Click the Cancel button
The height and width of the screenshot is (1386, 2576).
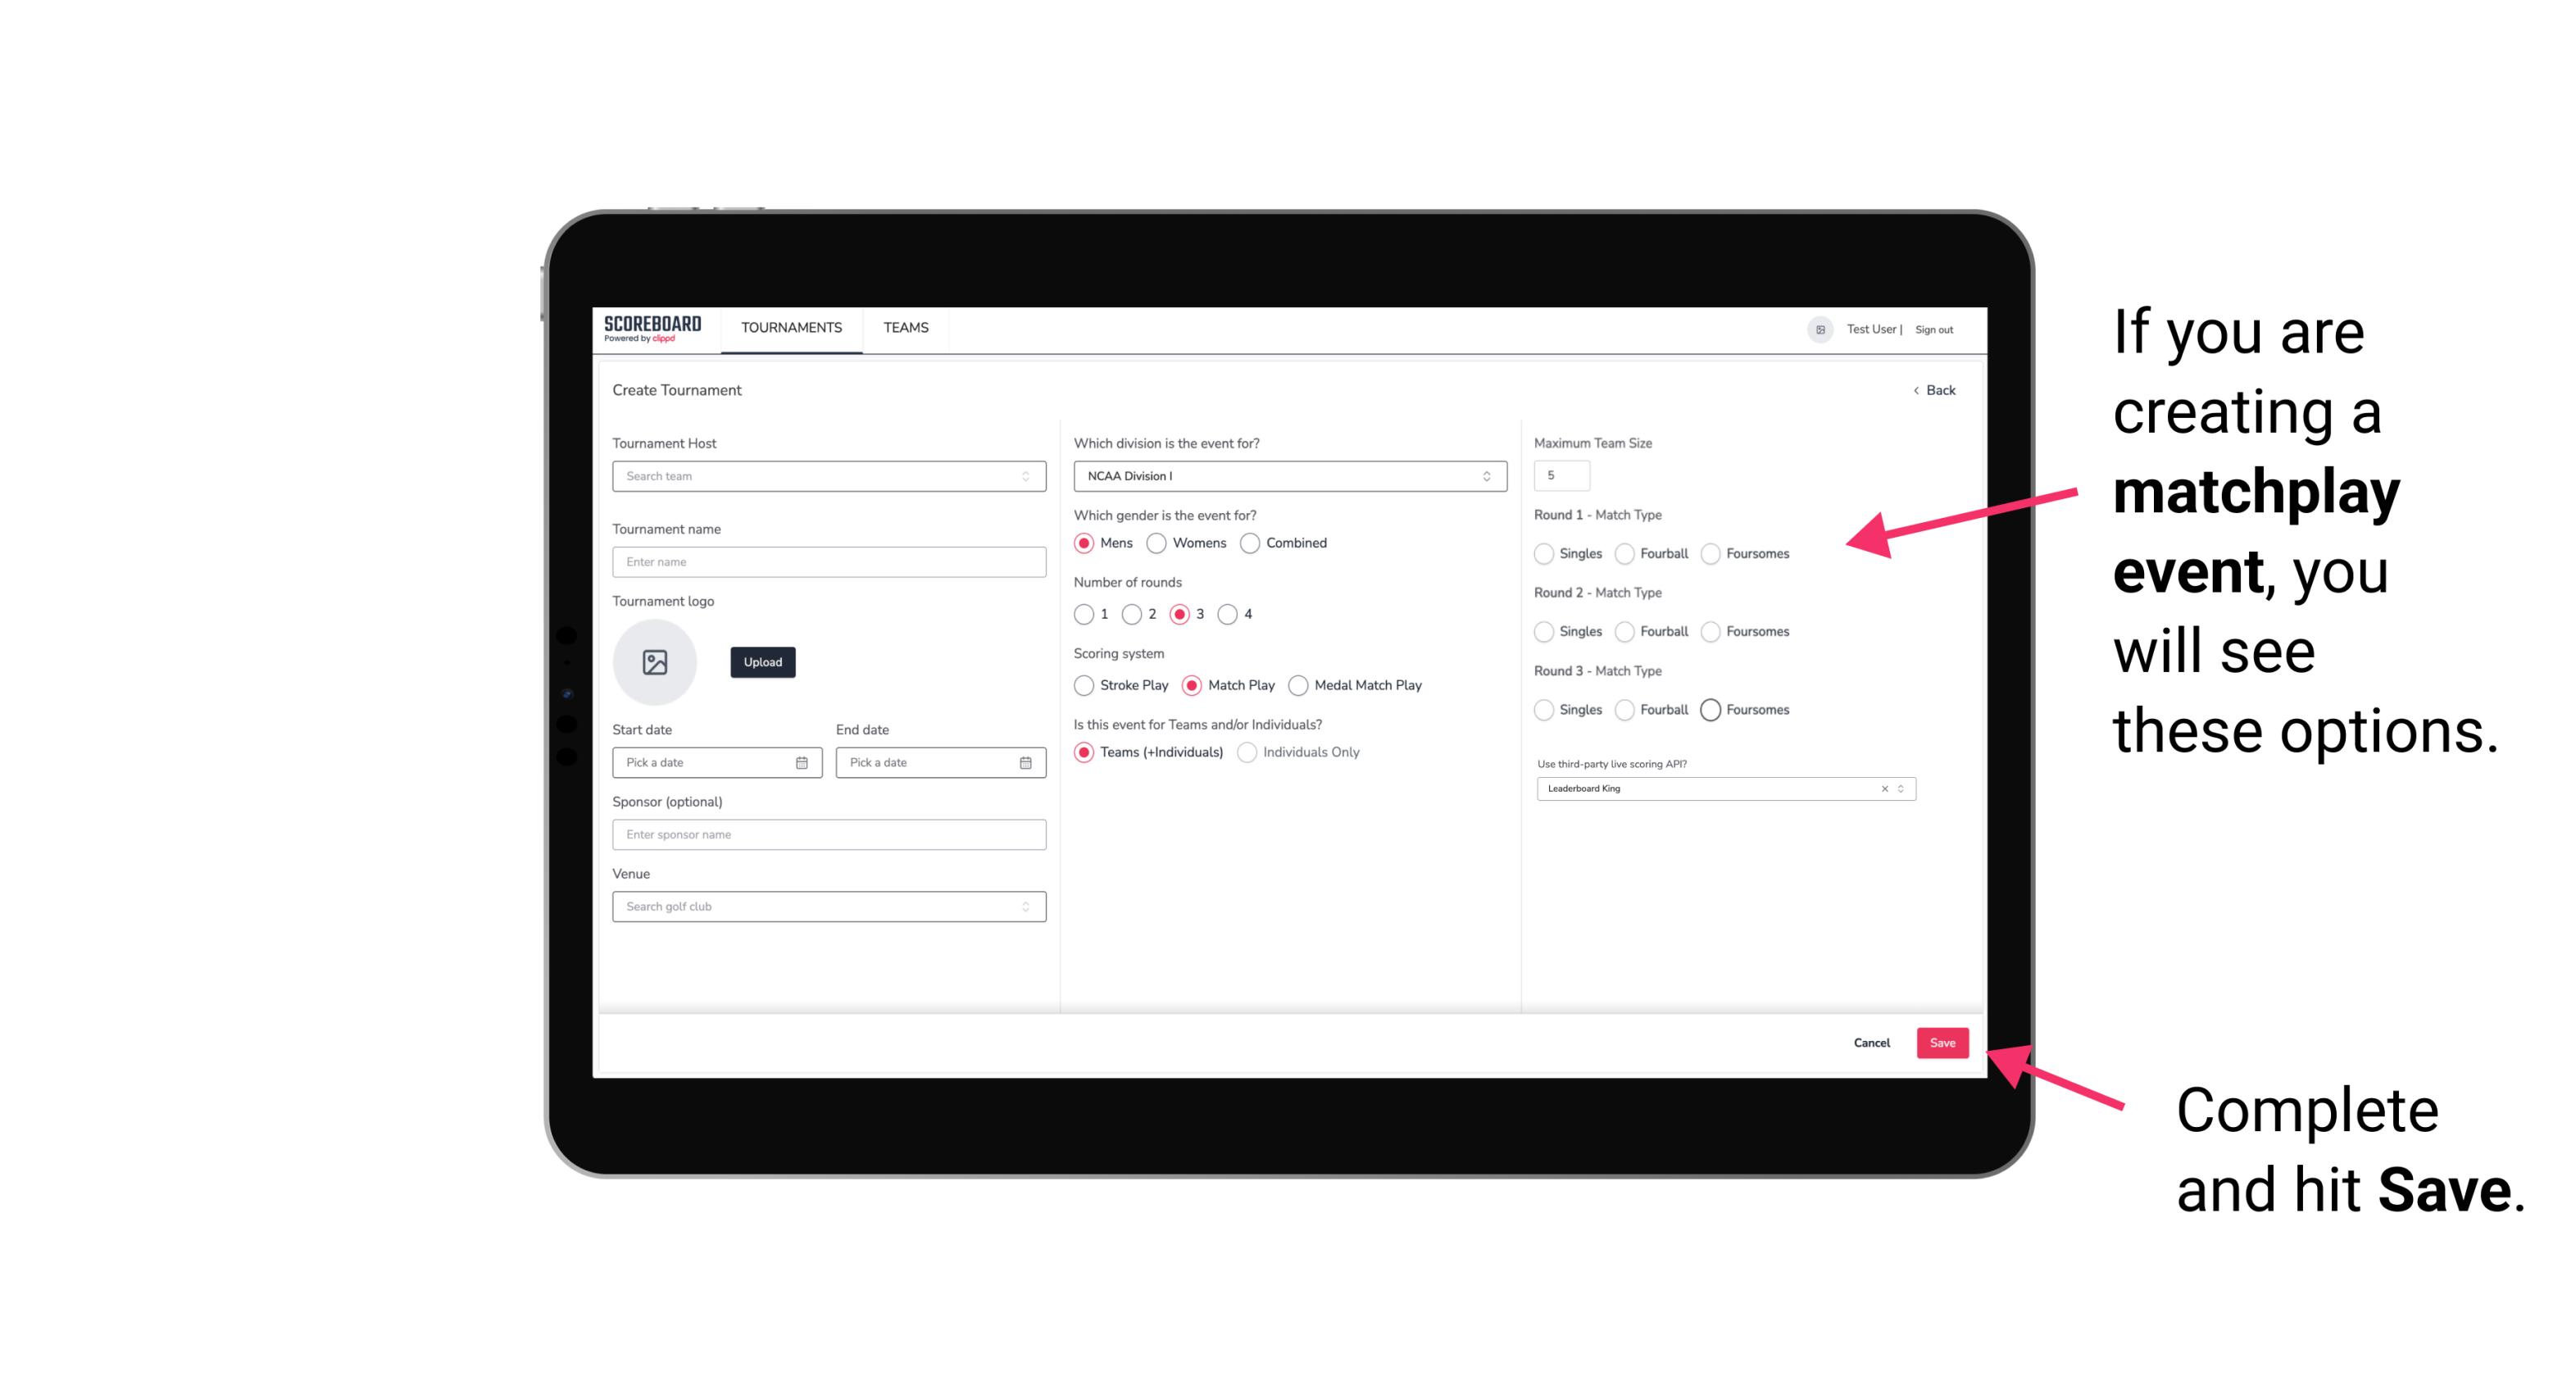pyautogui.click(x=1870, y=1044)
